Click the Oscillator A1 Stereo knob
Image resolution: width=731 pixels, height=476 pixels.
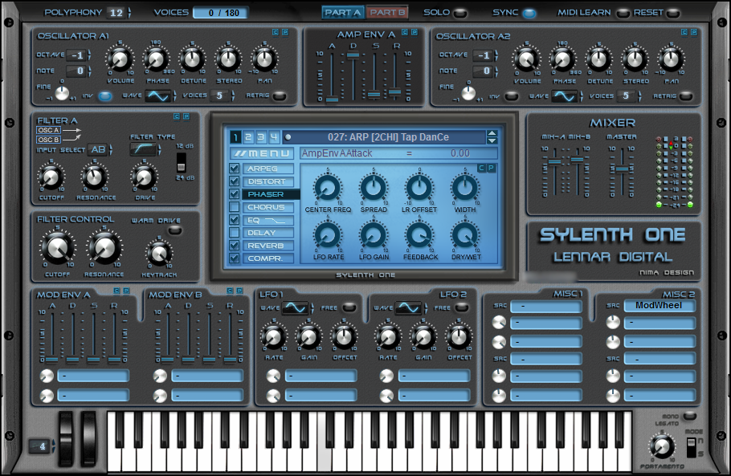click(228, 59)
